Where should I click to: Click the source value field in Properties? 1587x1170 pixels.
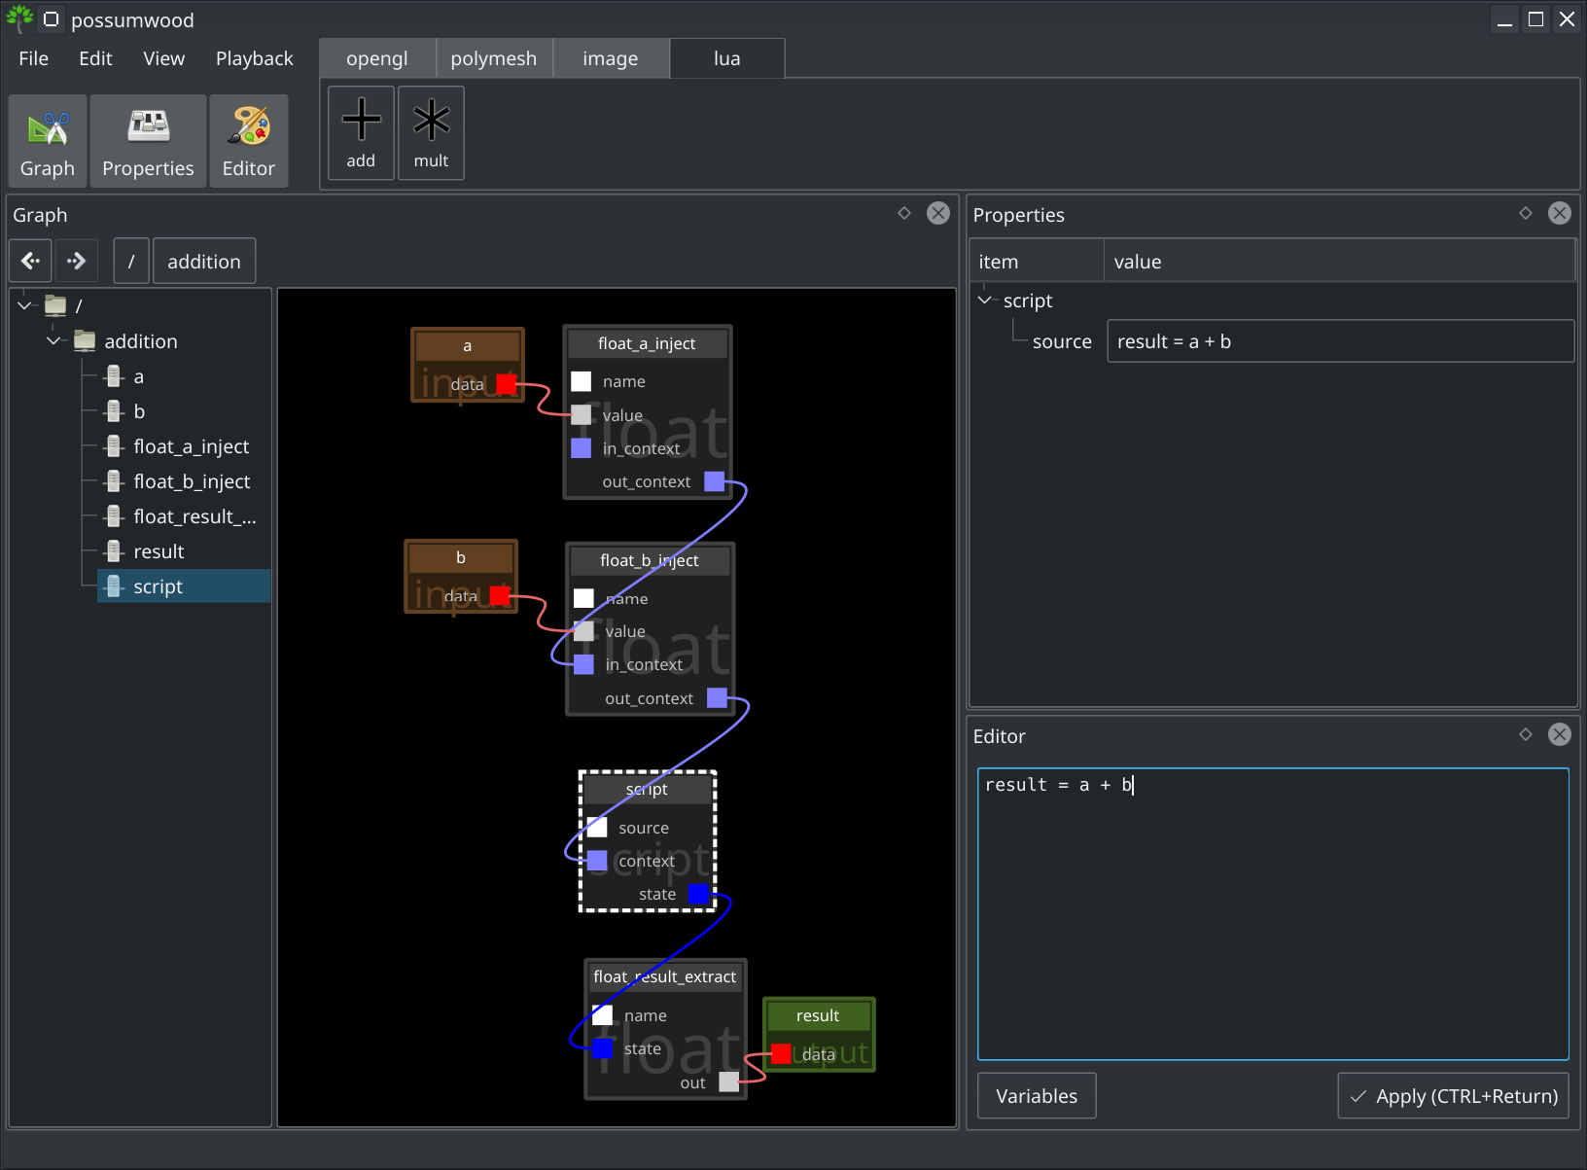point(1340,341)
